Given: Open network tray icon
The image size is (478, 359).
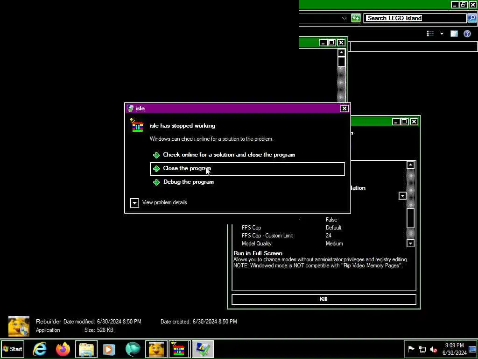Looking at the screenshot, I should tap(422, 349).
